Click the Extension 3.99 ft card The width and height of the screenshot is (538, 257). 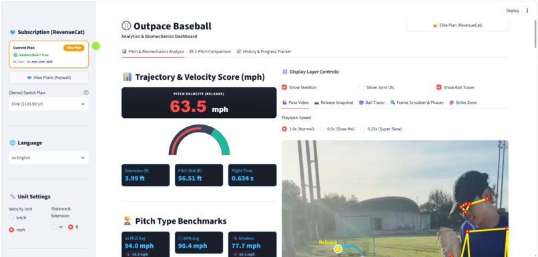point(146,175)
